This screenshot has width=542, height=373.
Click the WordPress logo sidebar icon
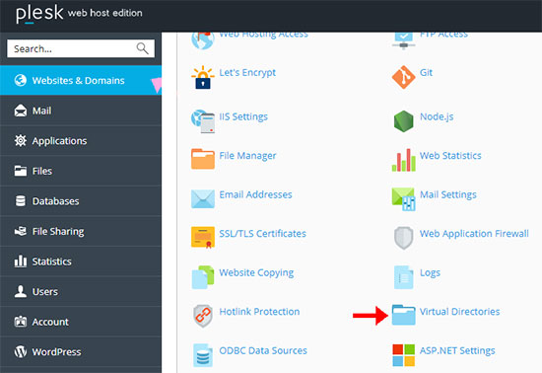pyautogui.click(x=21, y=351)
